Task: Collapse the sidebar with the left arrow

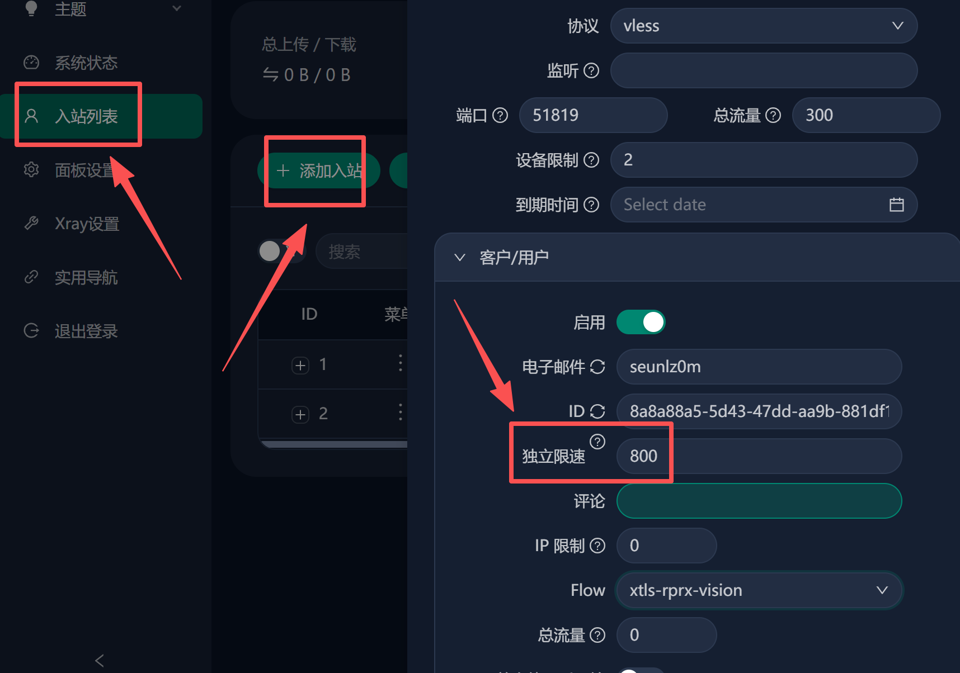Action: pos(100,661)
